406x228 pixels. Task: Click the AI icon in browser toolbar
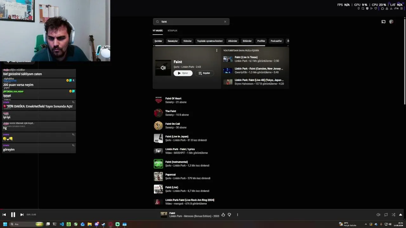point(396,9)
